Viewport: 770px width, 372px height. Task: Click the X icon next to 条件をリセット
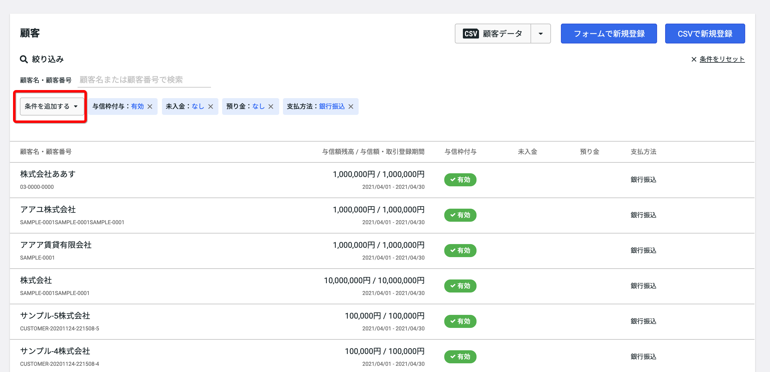coord(694,59)
